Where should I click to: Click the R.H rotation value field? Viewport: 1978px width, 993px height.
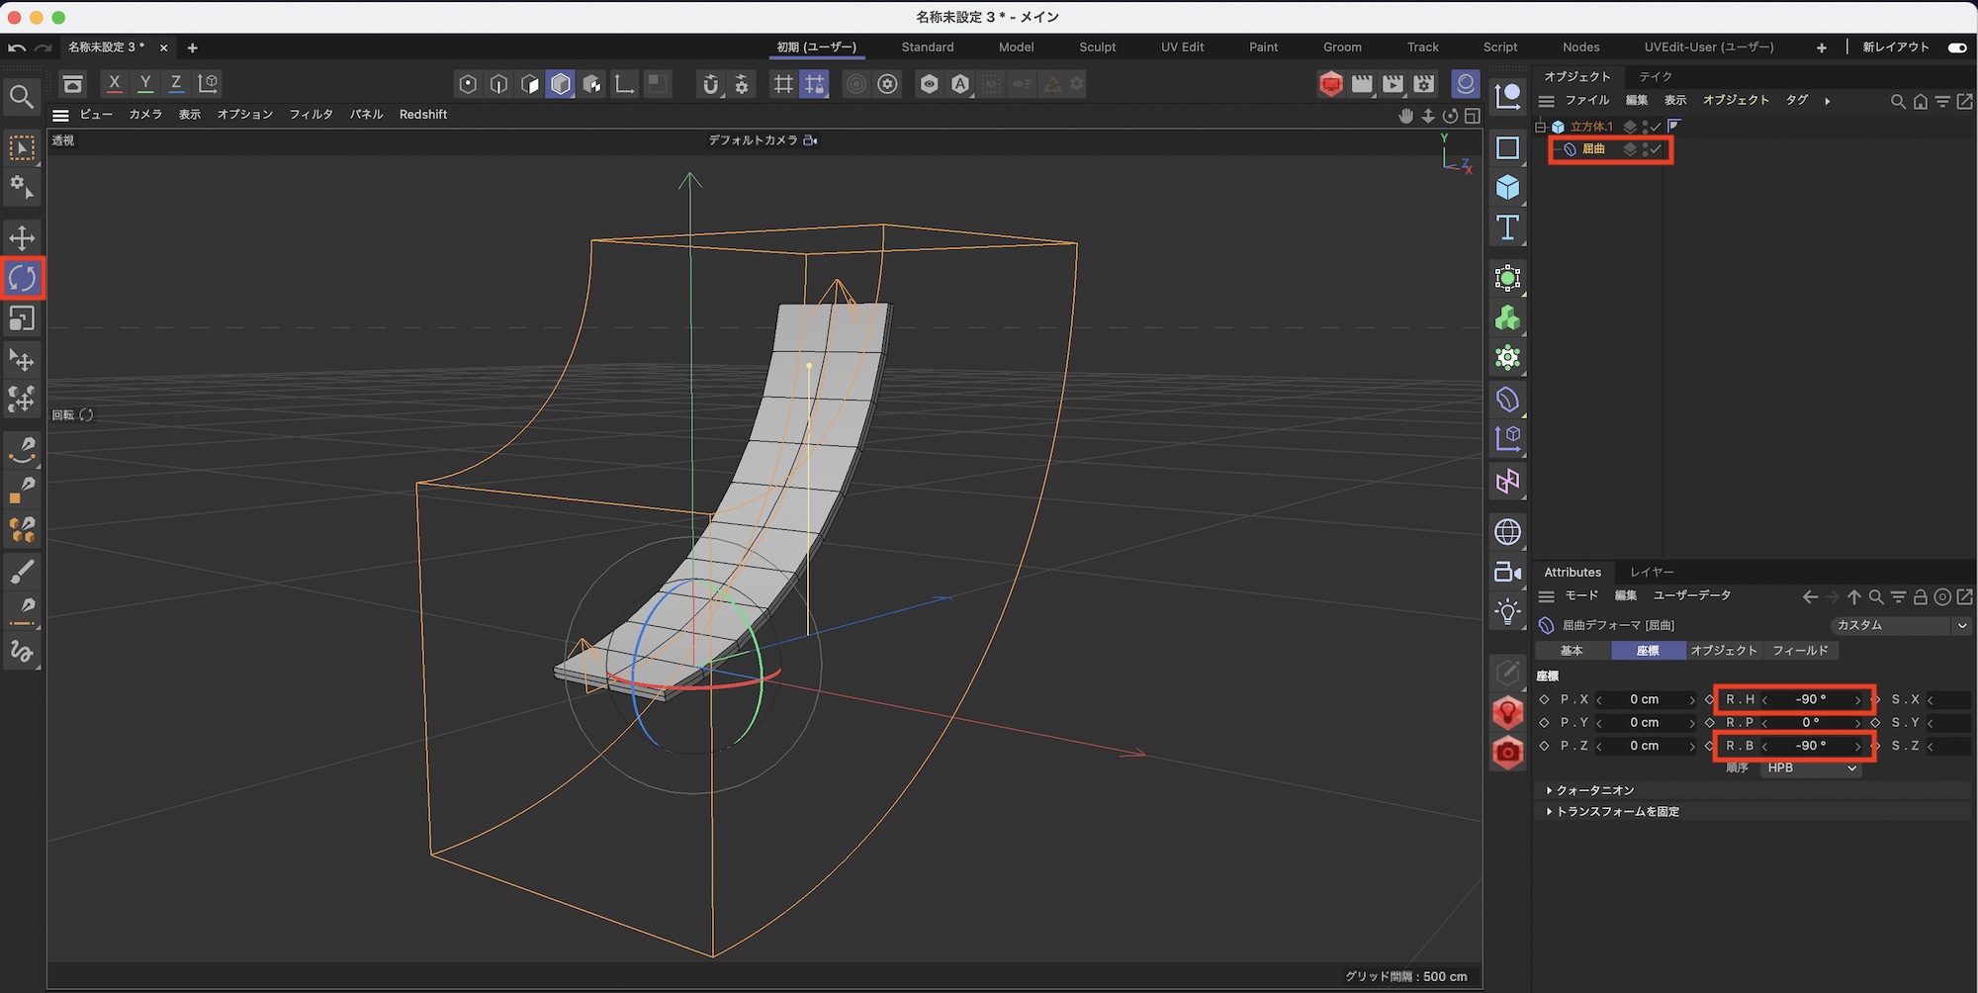pos(1810,700)
